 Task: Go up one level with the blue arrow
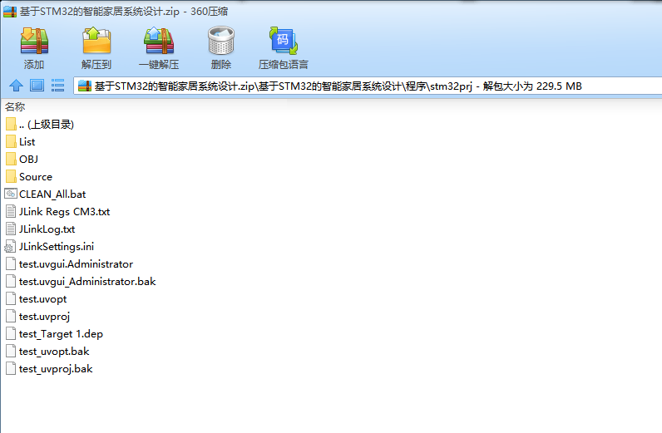point(16,86)
